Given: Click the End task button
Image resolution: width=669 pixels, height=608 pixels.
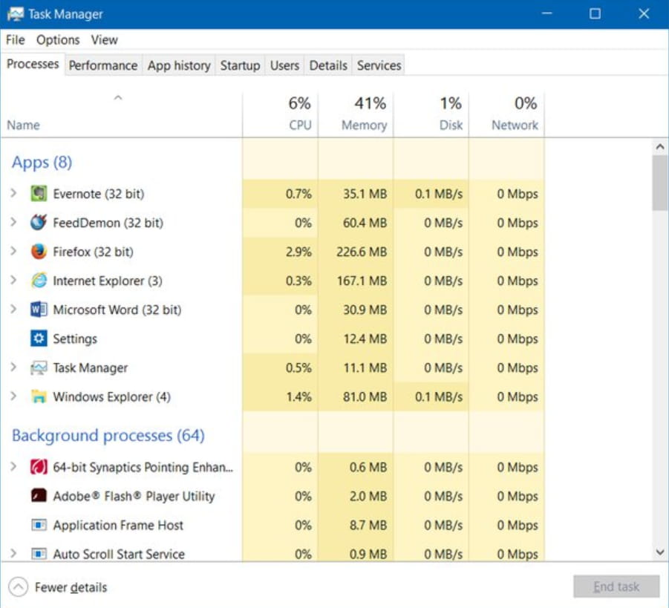Looking at the screenshot, I should coord(616,586).
